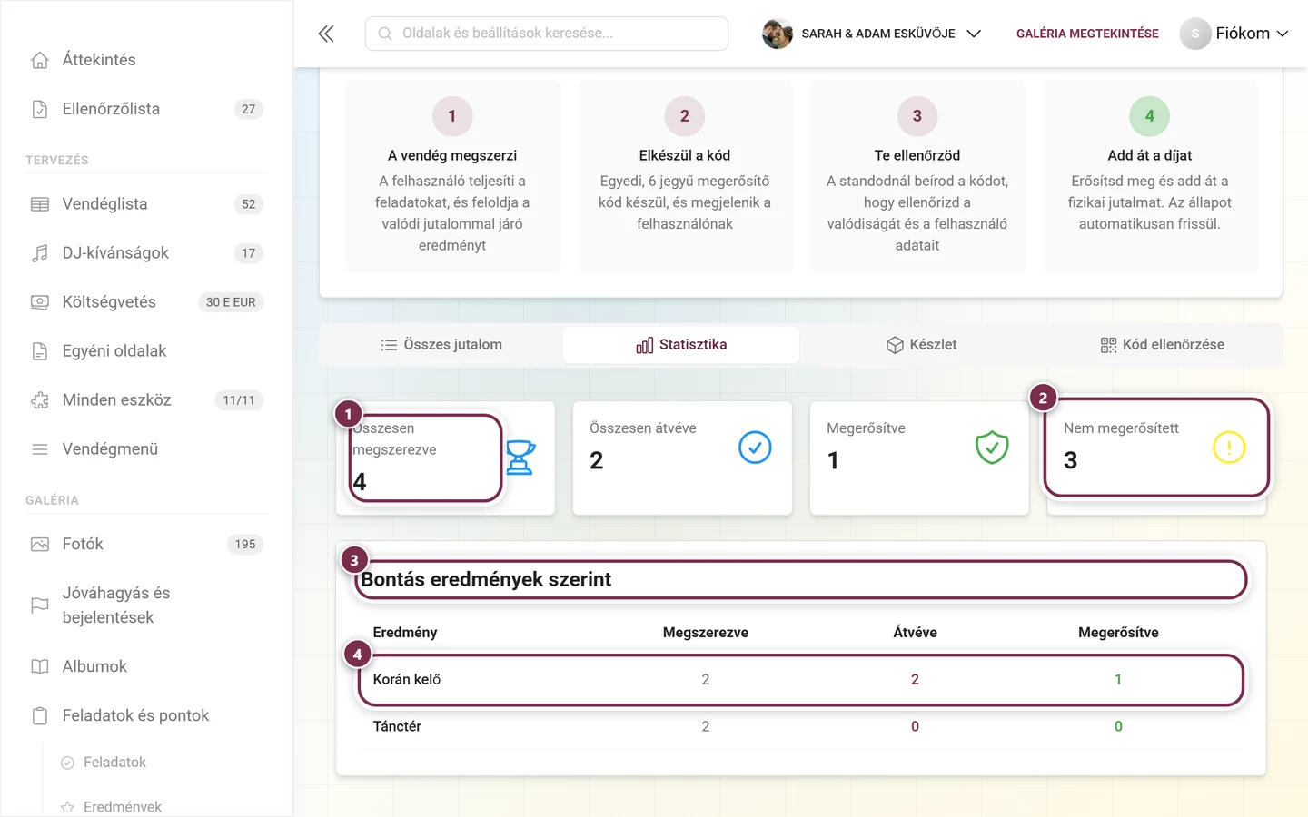This screenshot has width=1308, height=817.
Task: Go to Kód ellenőrzése tab
Action: tap(1162, 345)
